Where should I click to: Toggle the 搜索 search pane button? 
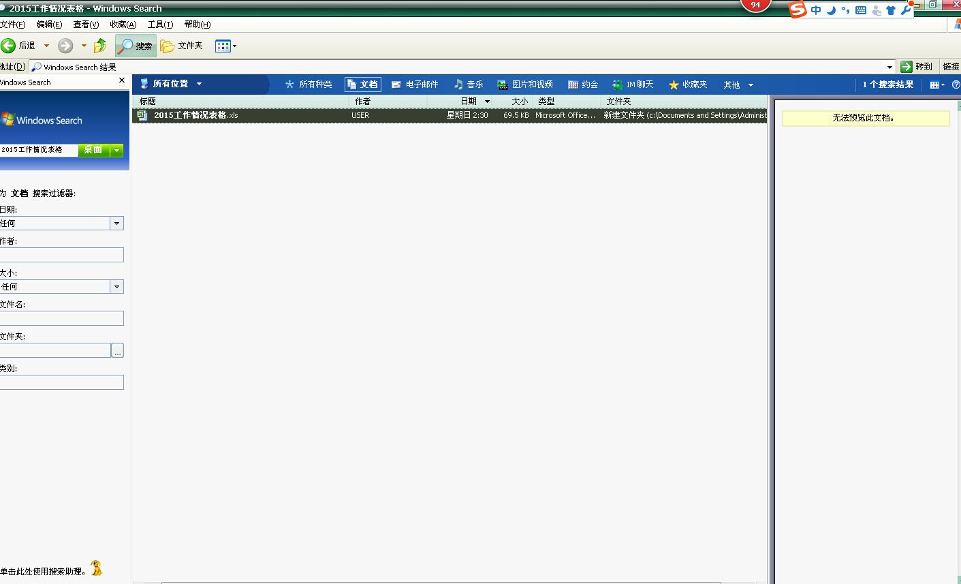136,46
